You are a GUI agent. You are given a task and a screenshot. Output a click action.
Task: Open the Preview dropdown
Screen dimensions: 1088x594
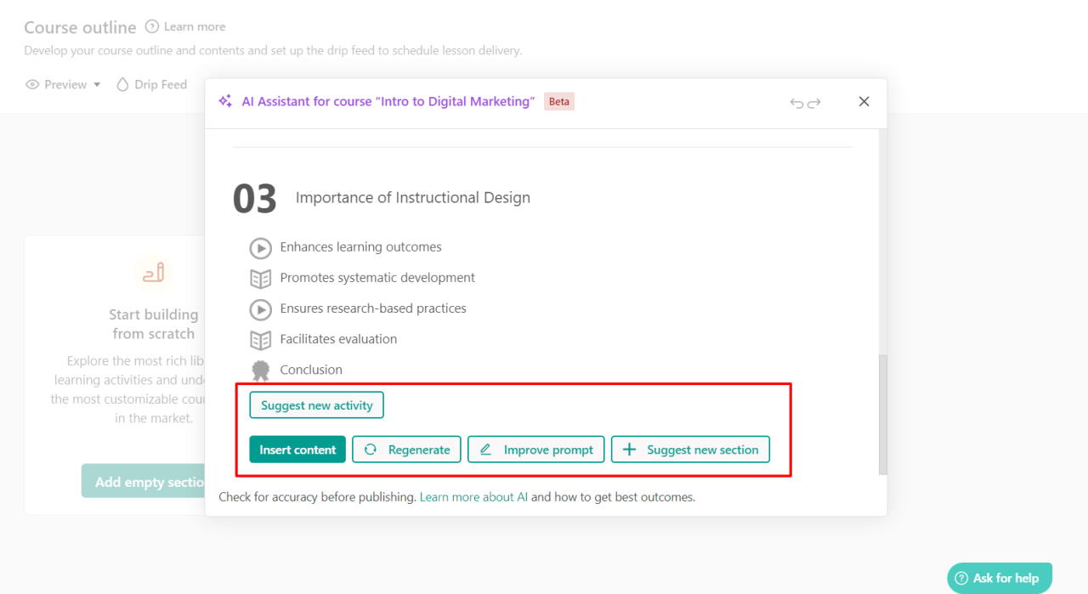tap(64, 85)
